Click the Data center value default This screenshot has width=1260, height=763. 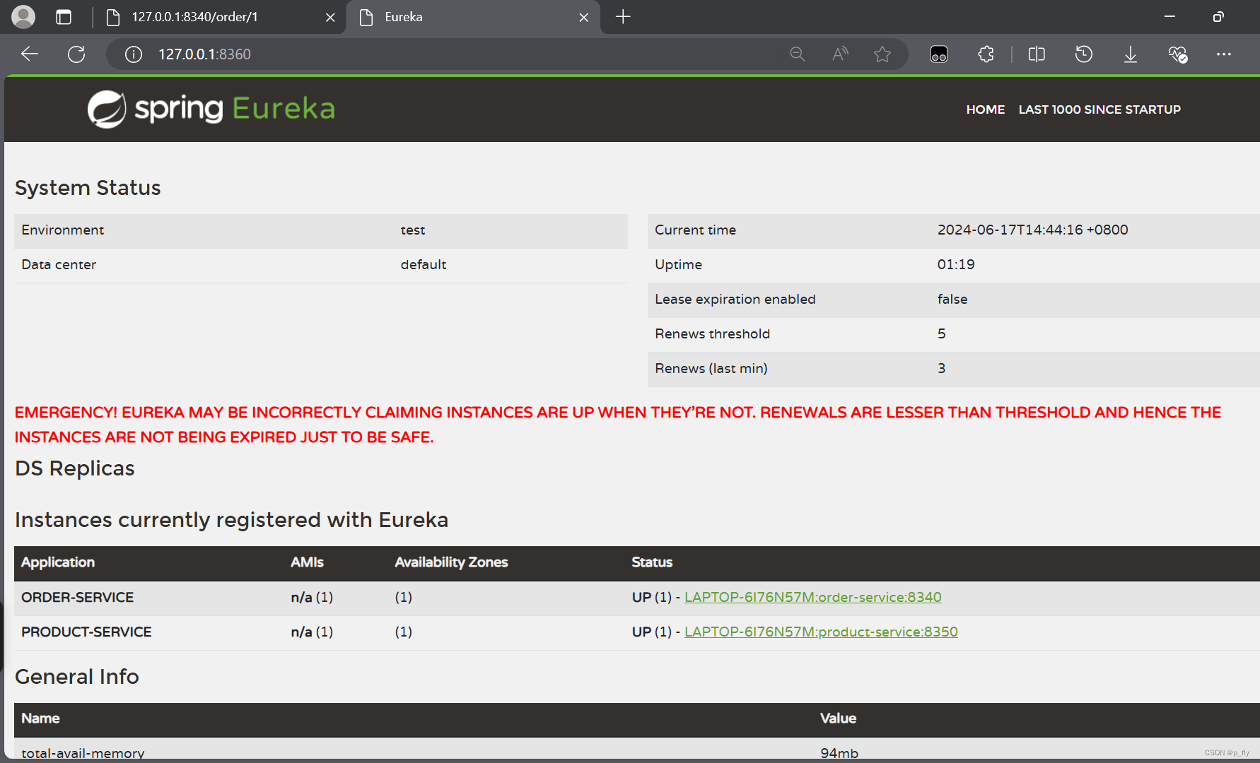pyautogui.click(x=424, y=264)
